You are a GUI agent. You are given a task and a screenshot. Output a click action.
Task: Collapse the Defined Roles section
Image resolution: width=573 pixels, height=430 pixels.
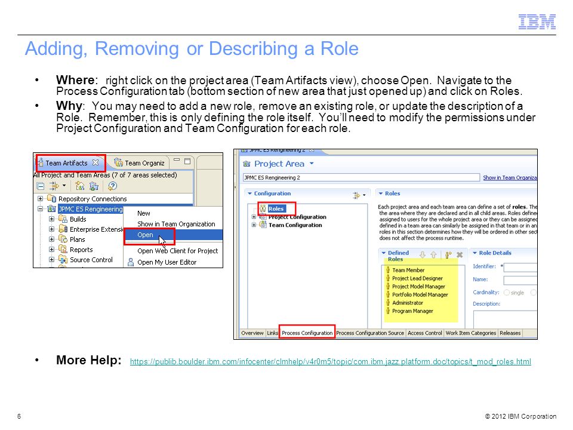[384, 253]
